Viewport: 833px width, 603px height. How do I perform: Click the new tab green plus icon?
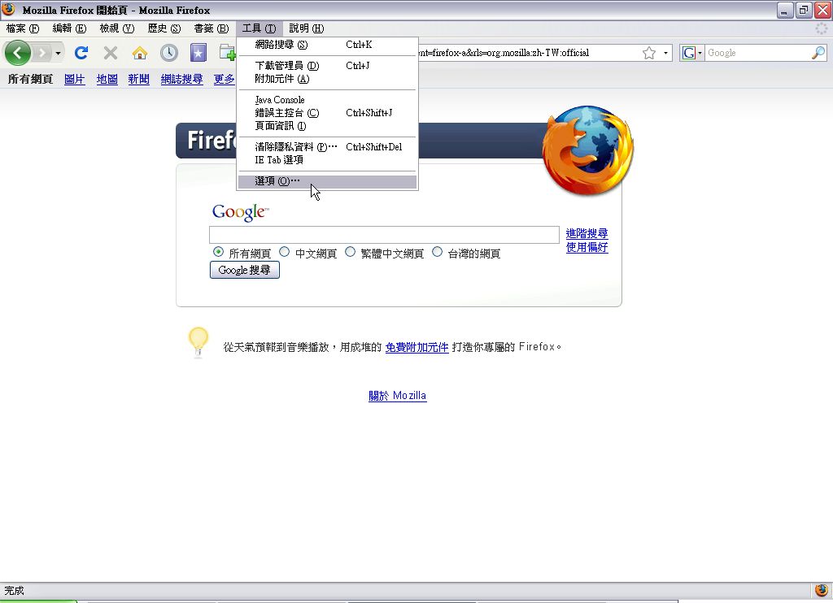pos(228,53)
